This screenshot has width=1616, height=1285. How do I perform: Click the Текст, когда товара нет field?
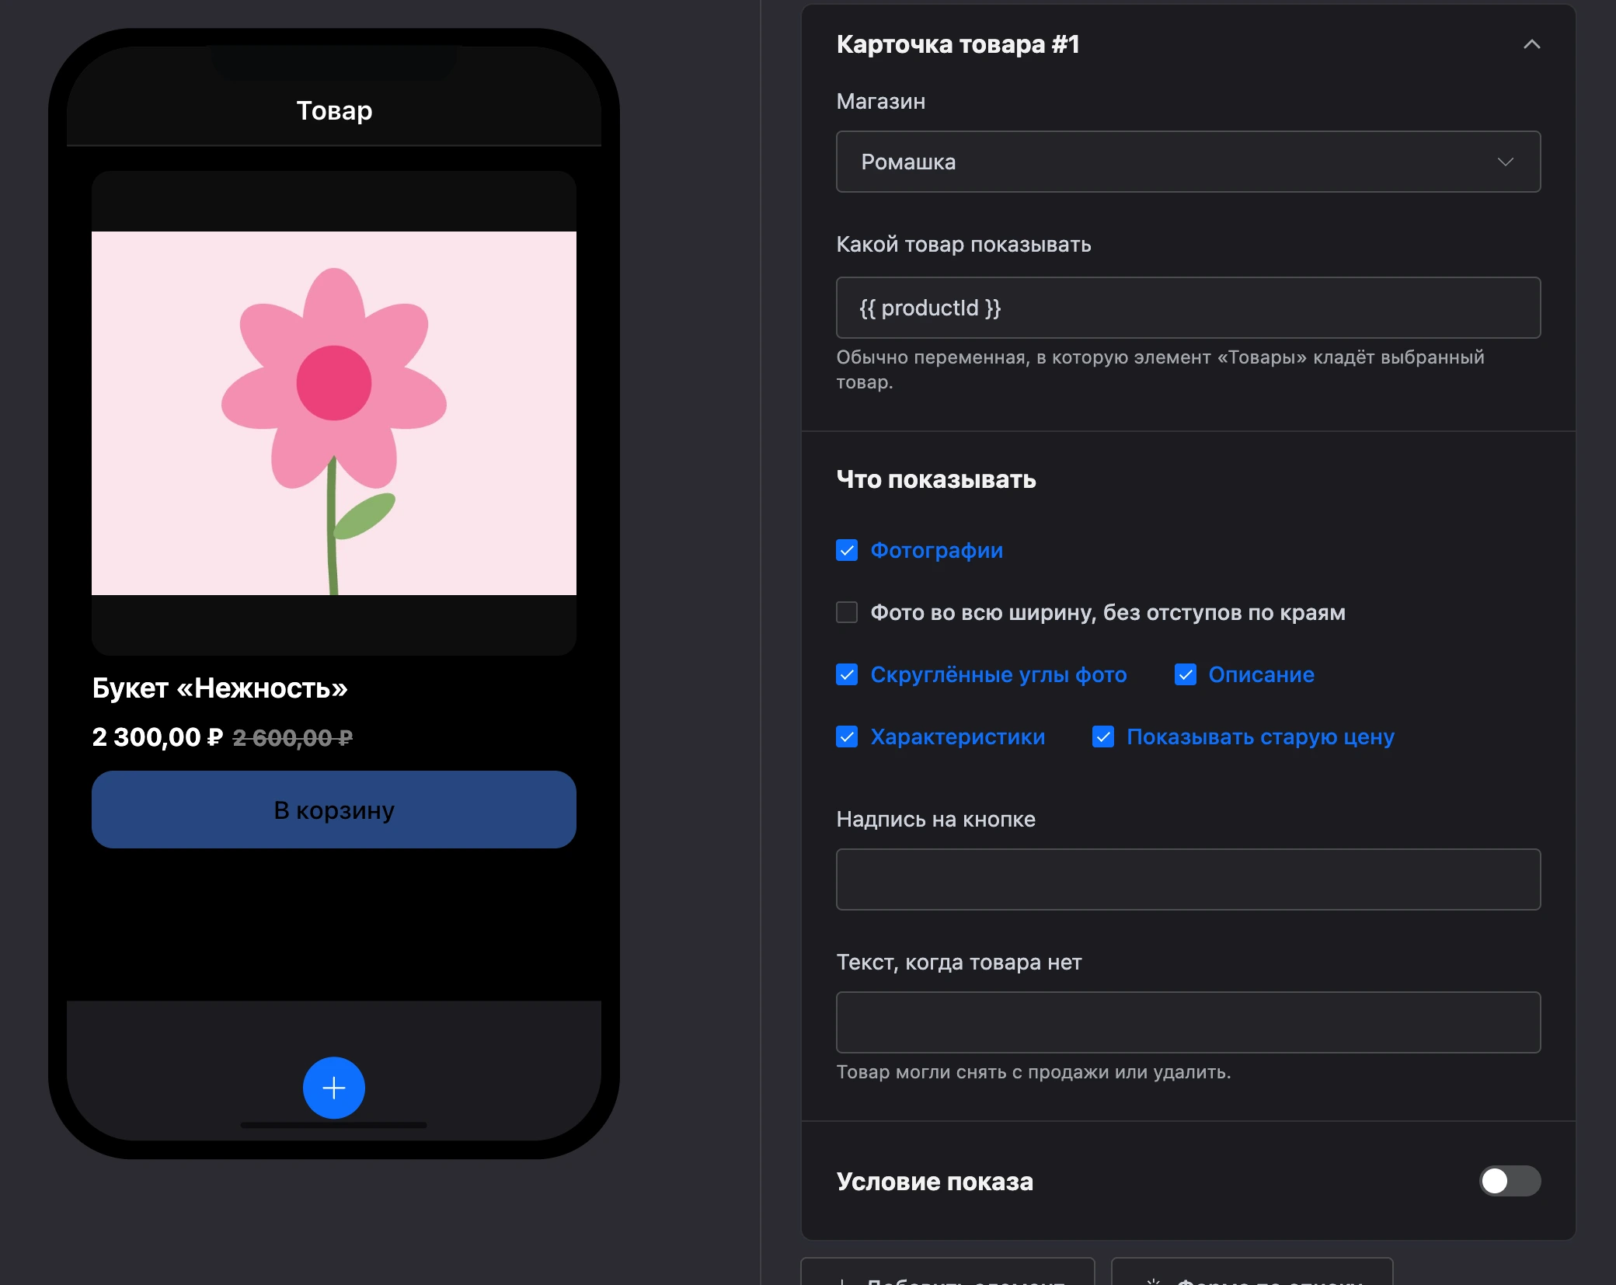tap(1188, 1022)
